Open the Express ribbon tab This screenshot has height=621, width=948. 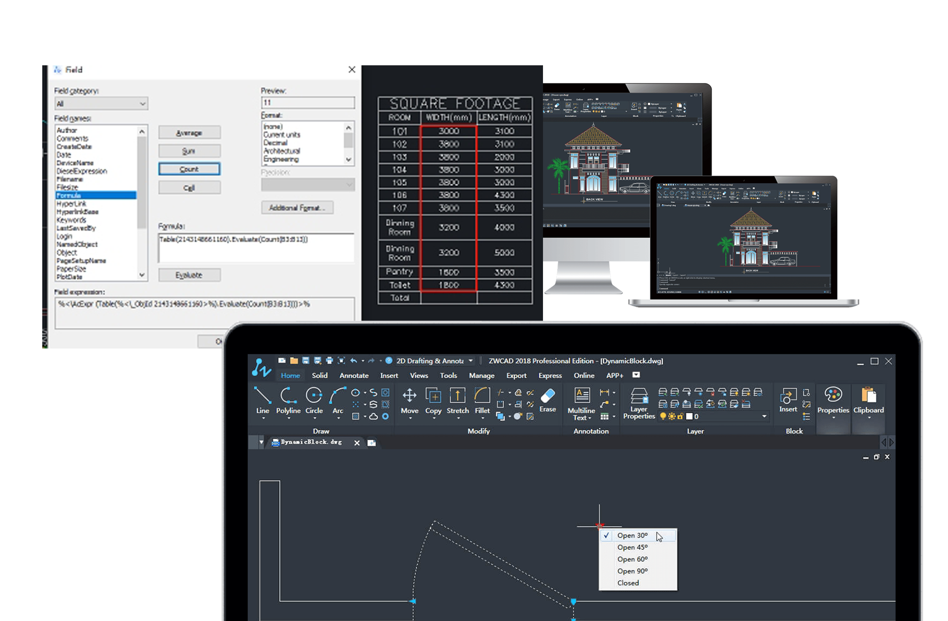point(550,375)
